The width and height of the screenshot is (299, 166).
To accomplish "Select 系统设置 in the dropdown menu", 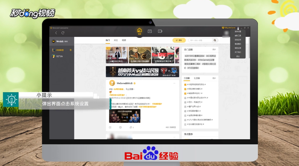I will click(x=238, y=31).
